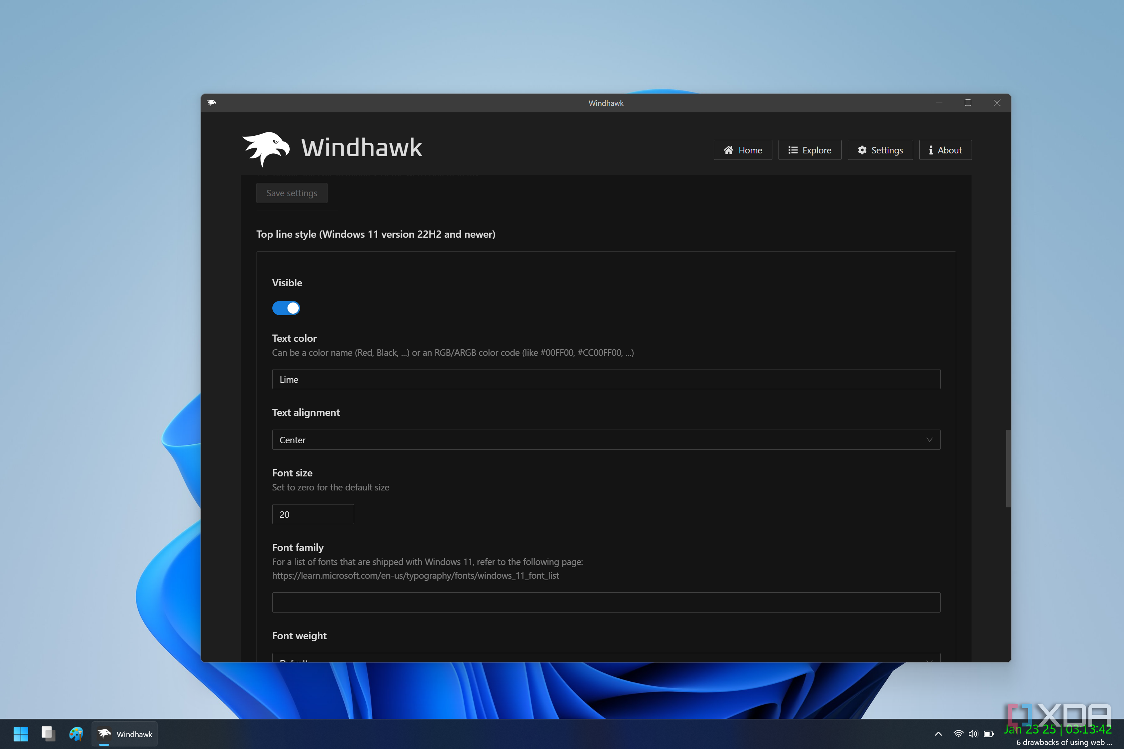Open the Wi-Fi network tray icon
The image size is (1124, 749).
point(958,734)
